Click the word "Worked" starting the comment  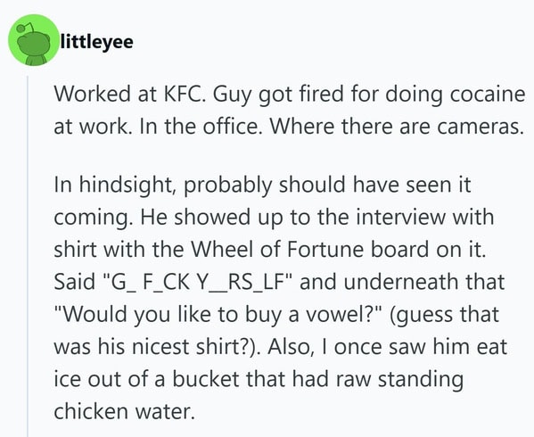pyautogui.click(x=92, y=94)
